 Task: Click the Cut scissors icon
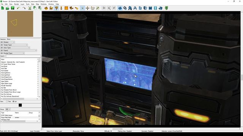pyautogui.click(x=30, y=8)
